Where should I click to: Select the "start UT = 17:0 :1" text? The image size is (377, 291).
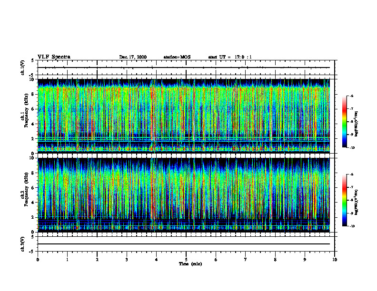230,57
